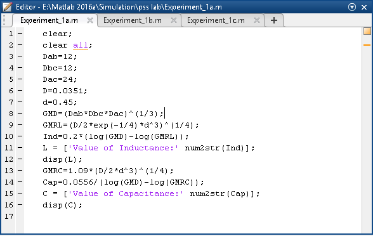The height and width of the screenshot is (236, 373).
Task: Click the 'Value of Inductance:' string
Action: point(123,148)
